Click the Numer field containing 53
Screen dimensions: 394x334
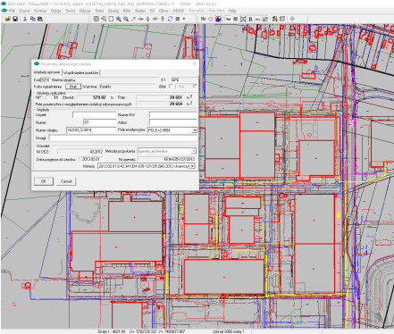[99, 122]
